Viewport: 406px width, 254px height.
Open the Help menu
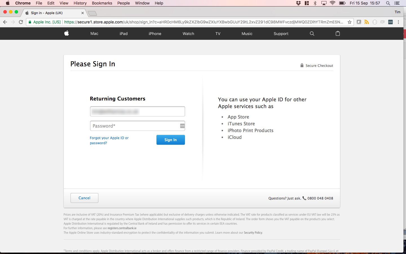click(159, 3)
